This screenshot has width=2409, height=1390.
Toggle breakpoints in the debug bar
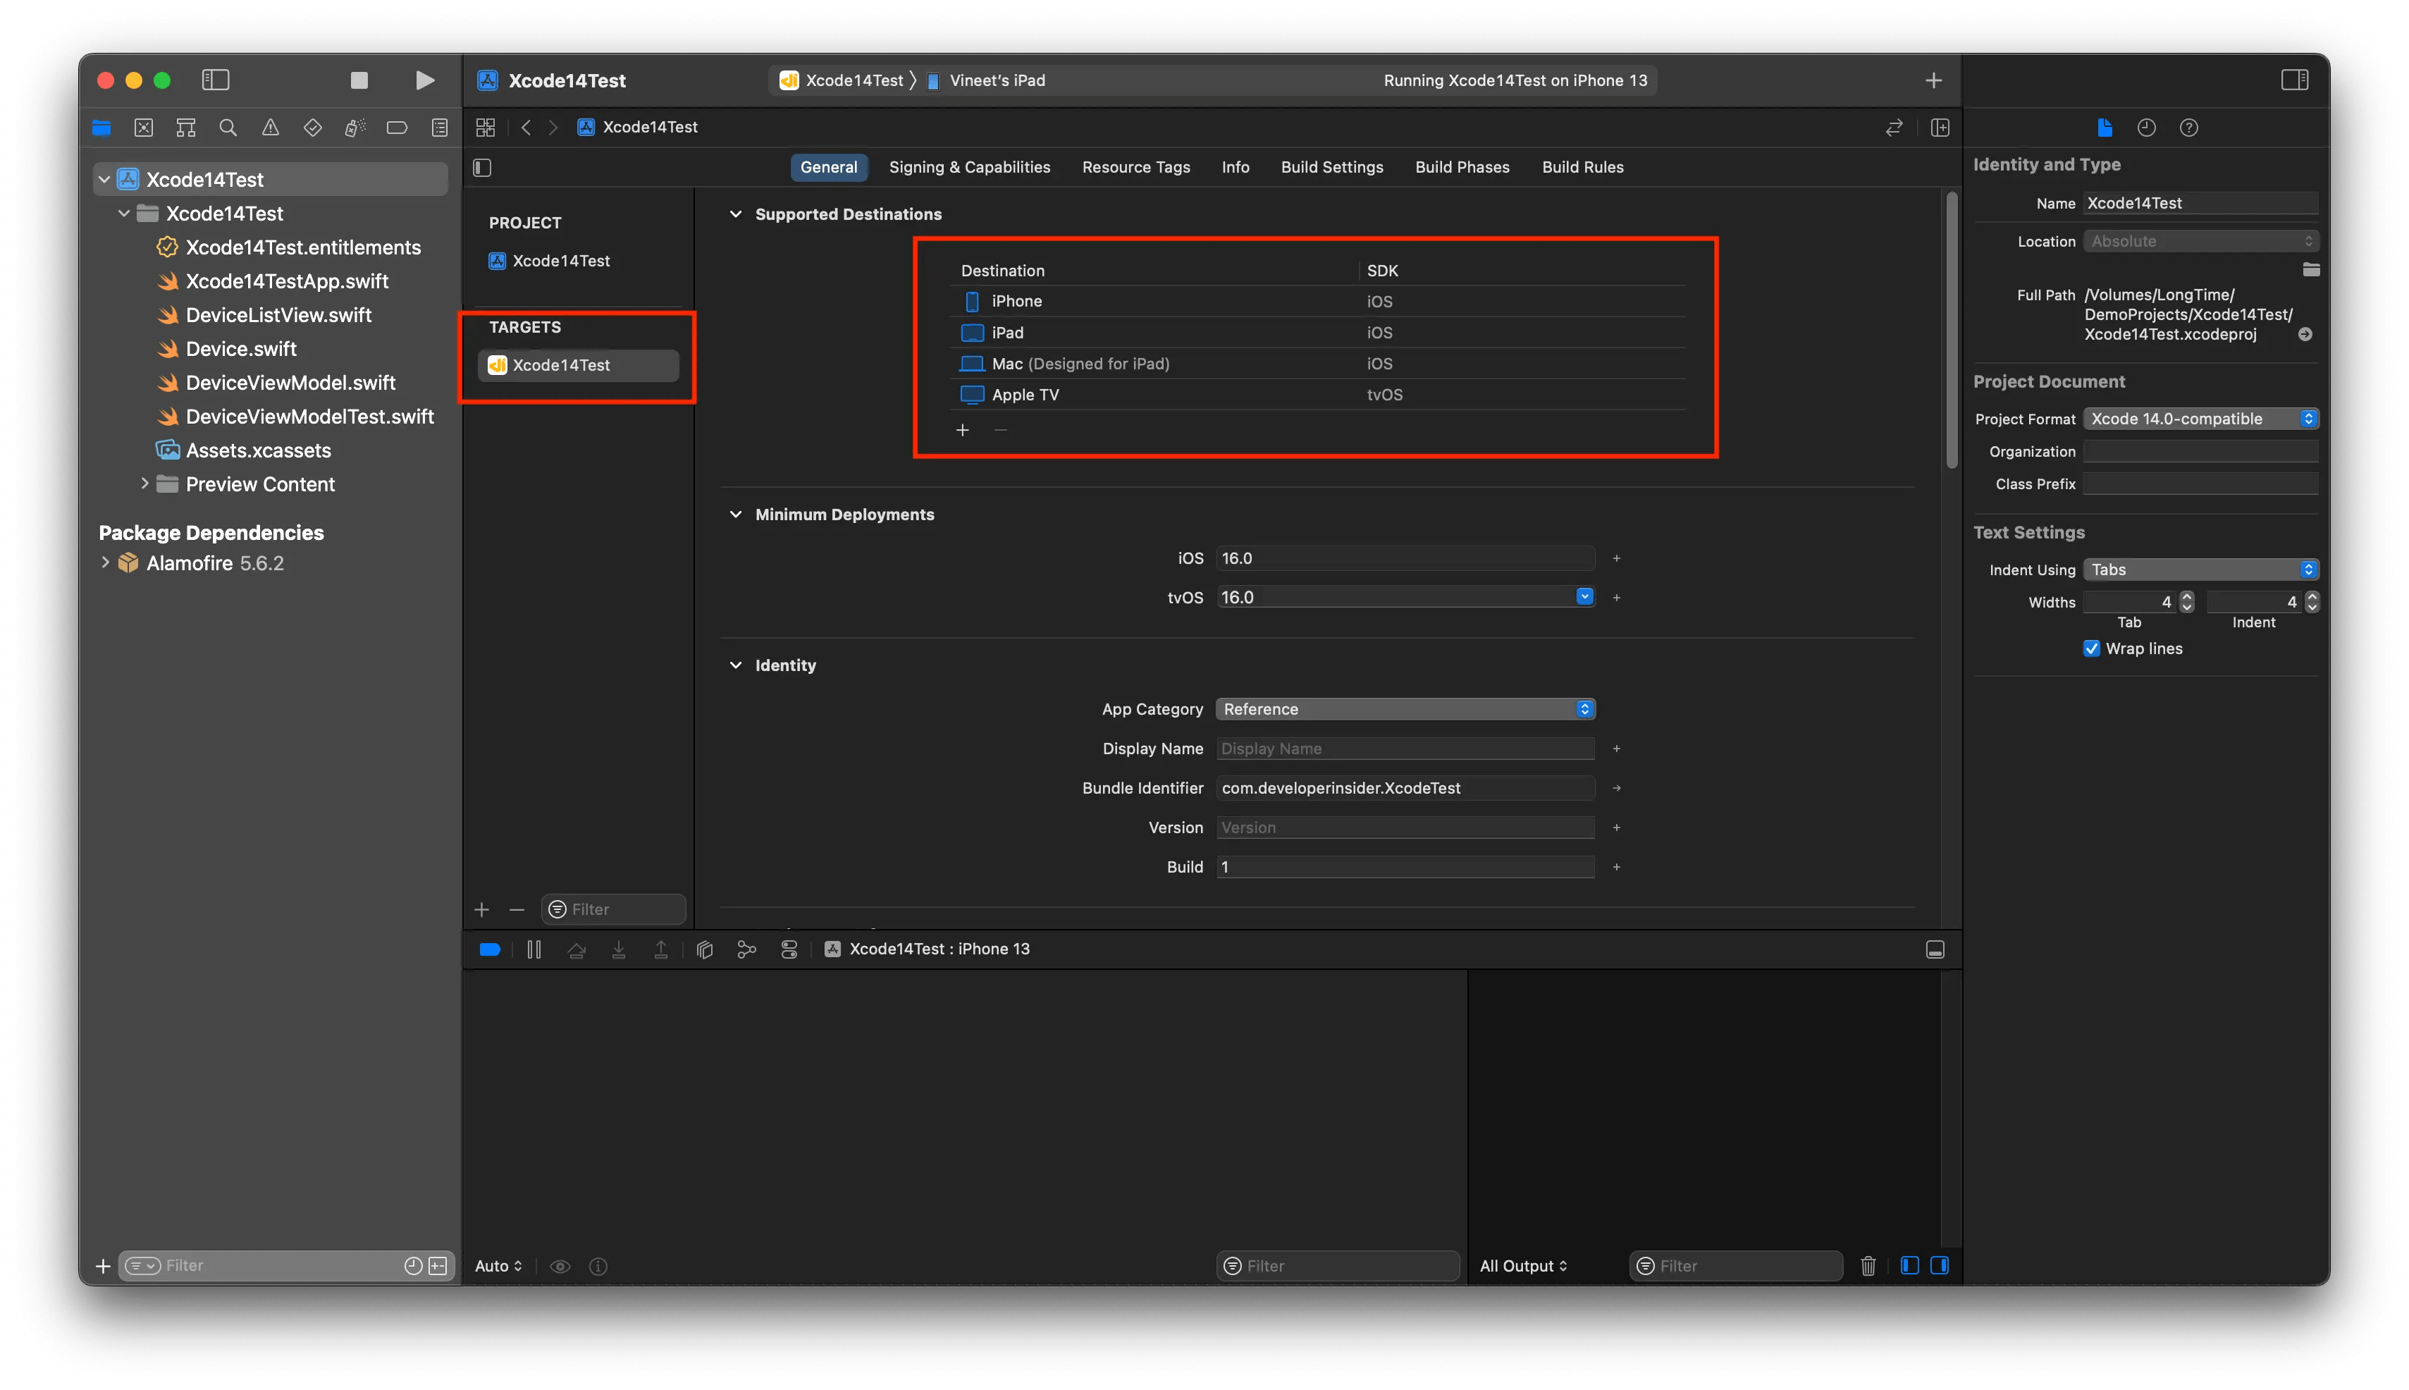(490, 949)
